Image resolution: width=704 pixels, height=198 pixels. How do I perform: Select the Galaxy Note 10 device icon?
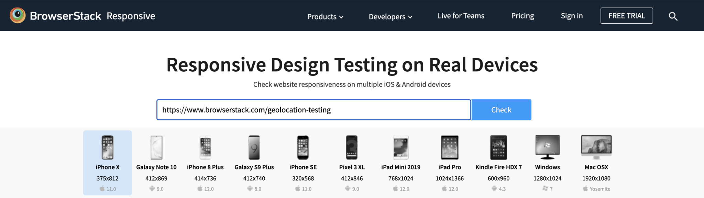point(156,148)
